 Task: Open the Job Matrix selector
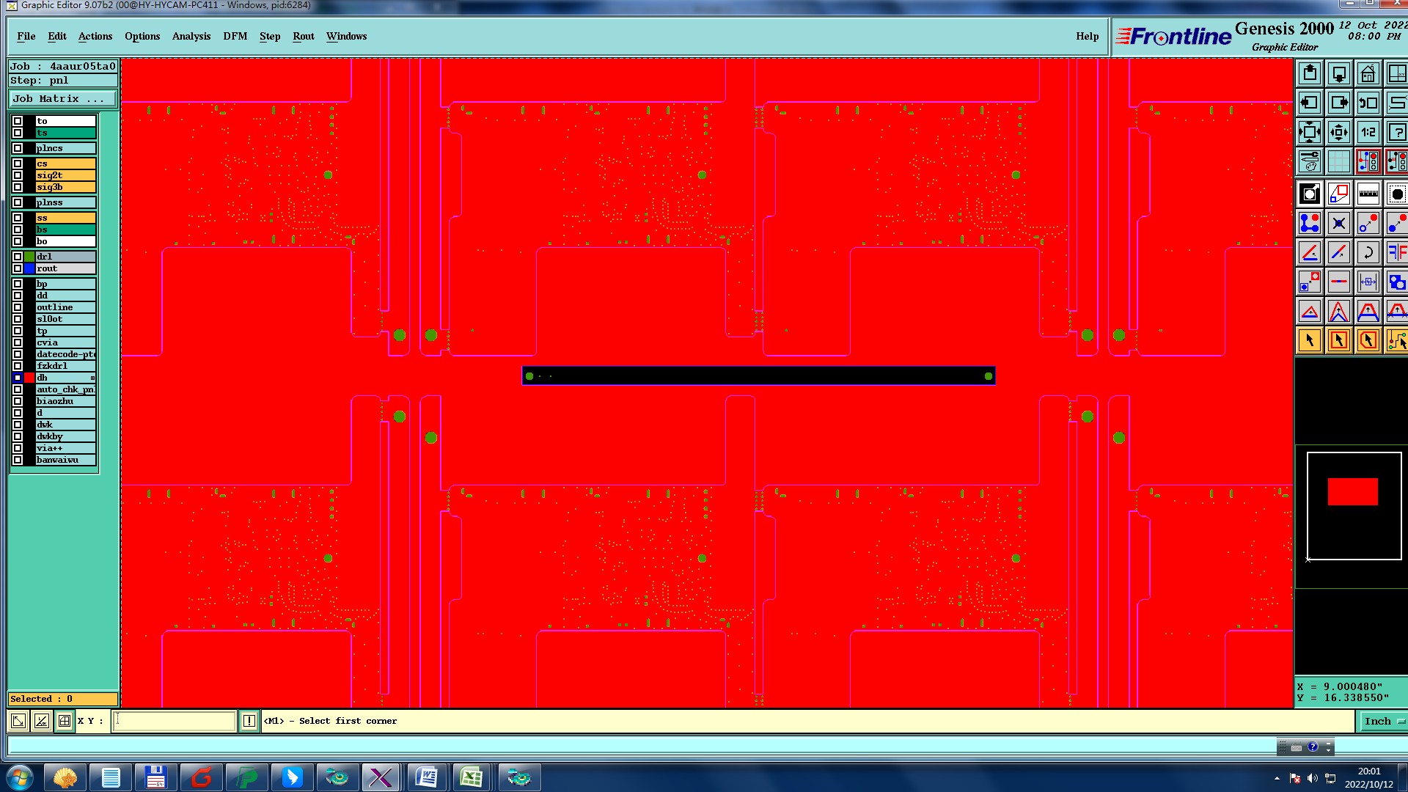click(x=63, y=99)
